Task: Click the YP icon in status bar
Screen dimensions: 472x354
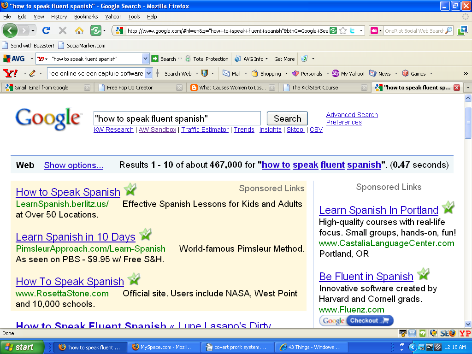Action: pyautogui.click(x=464, y=333)
